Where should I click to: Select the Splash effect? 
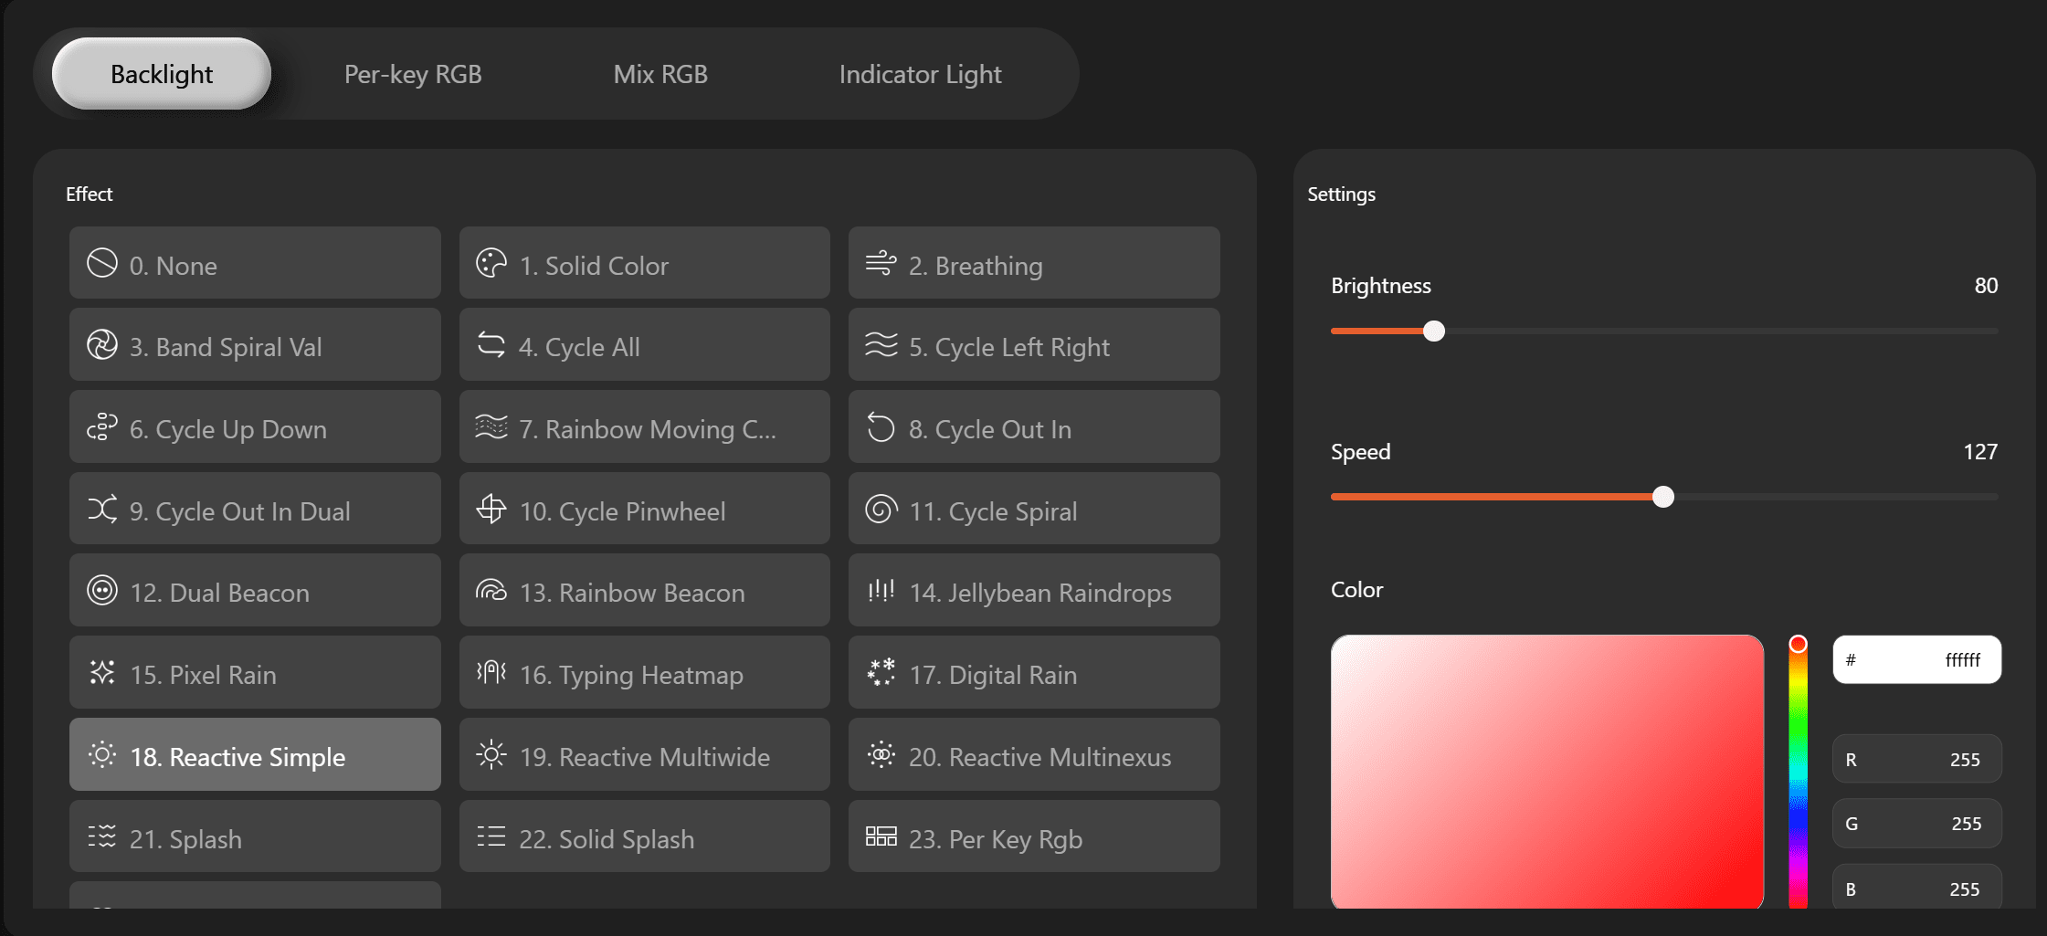(x=254, y=836)
